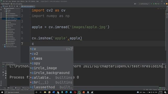Open the Navigate menu

[x=14, y=1]
